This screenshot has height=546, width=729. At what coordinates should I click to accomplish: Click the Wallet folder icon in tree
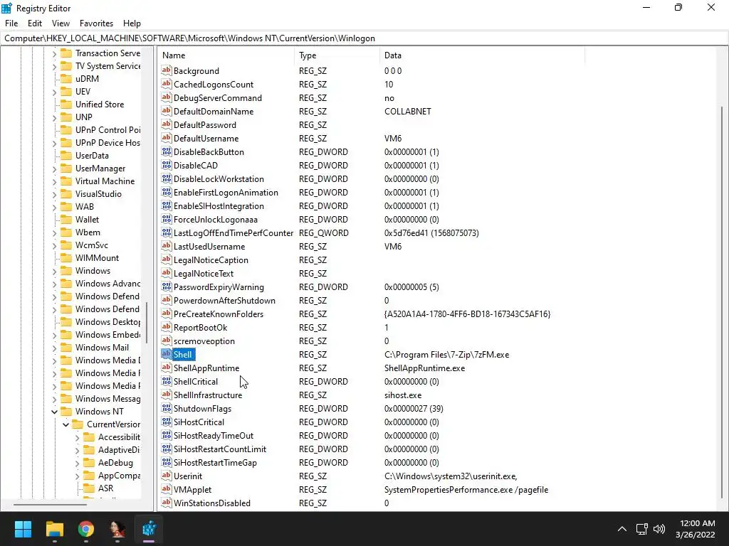[66, 220]
